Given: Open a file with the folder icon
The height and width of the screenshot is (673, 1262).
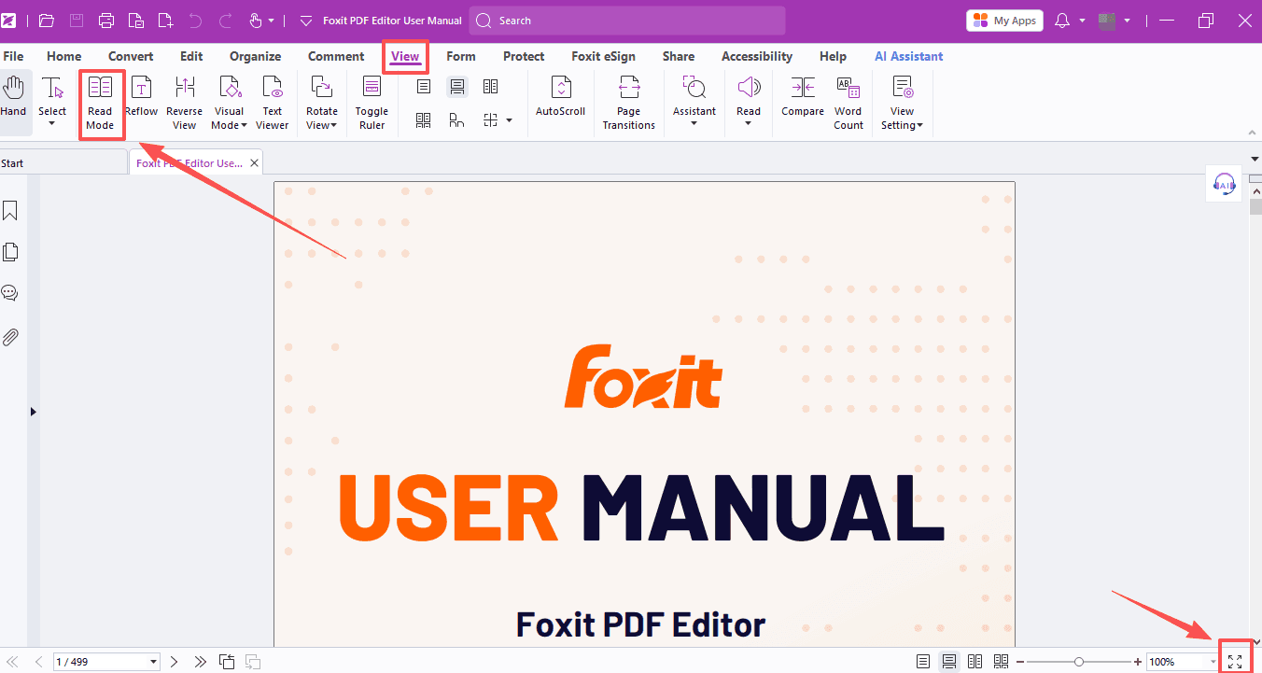Looking at the screenshot, I should pyautogui.click(x=47, y=21).
